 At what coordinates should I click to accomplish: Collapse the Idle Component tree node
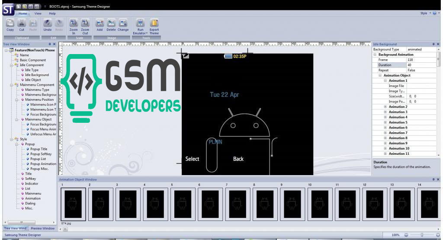pos(11,65)
